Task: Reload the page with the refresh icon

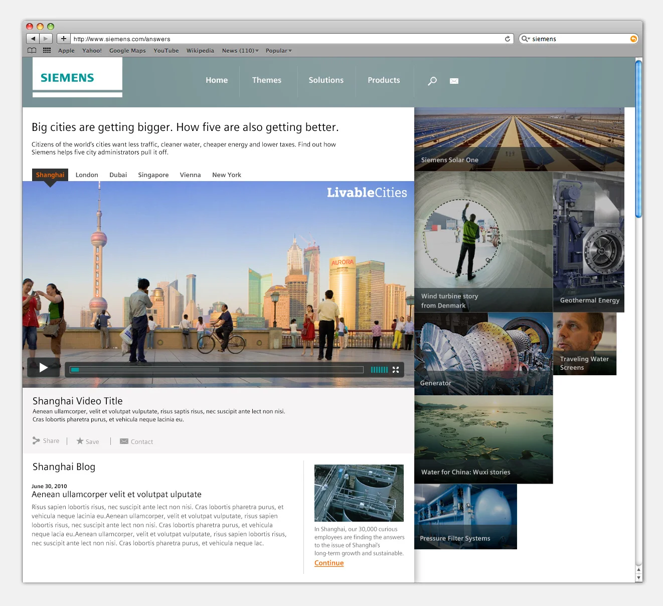Action: 508,39
